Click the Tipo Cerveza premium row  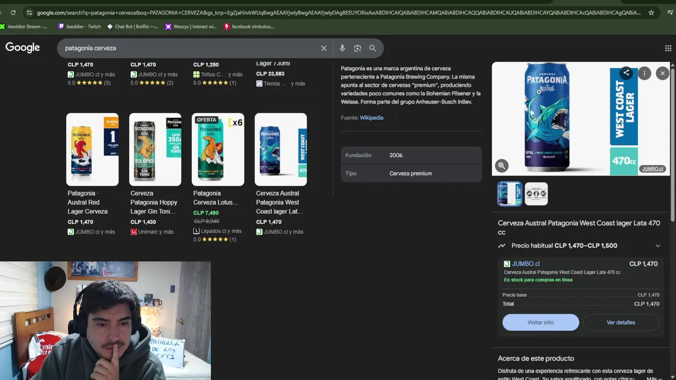click(411, 174)
